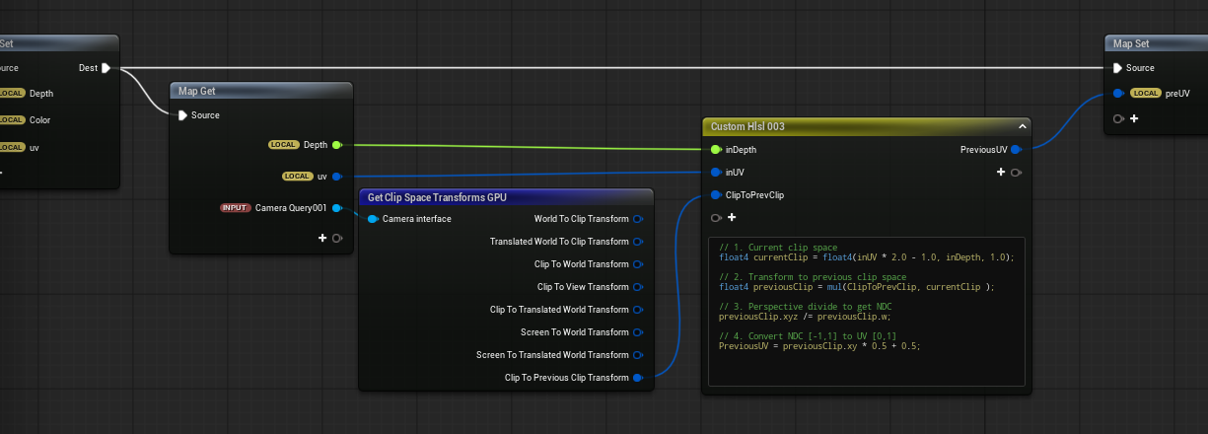Collapse the Custom Hlsl 003 node
1208x434 pixels.
(1023, 126)
